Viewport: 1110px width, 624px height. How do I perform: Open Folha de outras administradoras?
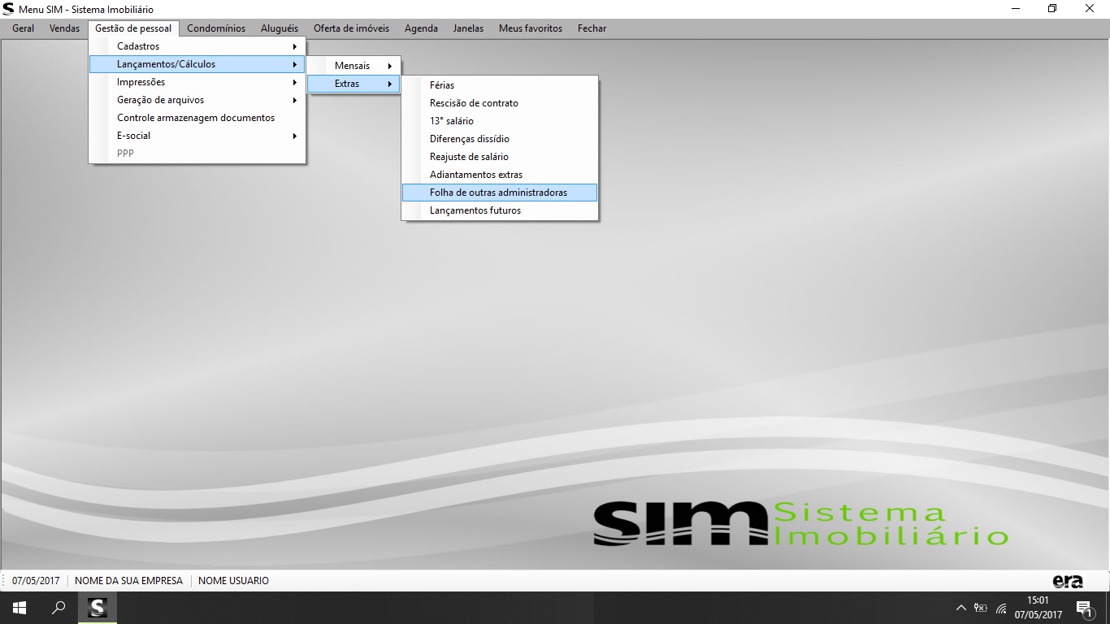500,193
